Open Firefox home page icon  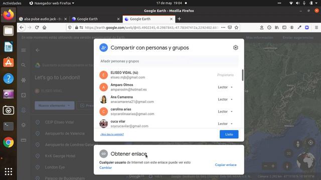pos(45,27)
